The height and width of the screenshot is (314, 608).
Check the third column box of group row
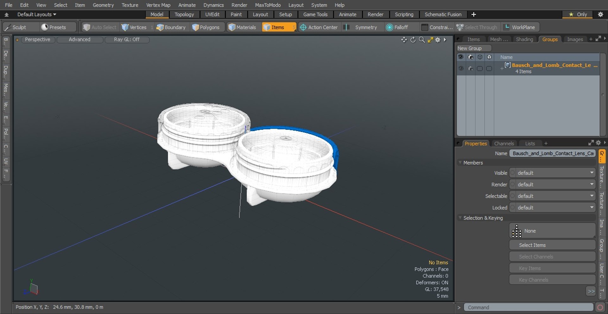pyautogui.click(x=480, y=68)
